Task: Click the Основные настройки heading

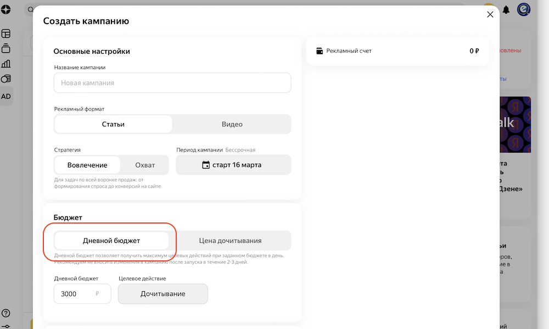Action: [x=92, y=51]
